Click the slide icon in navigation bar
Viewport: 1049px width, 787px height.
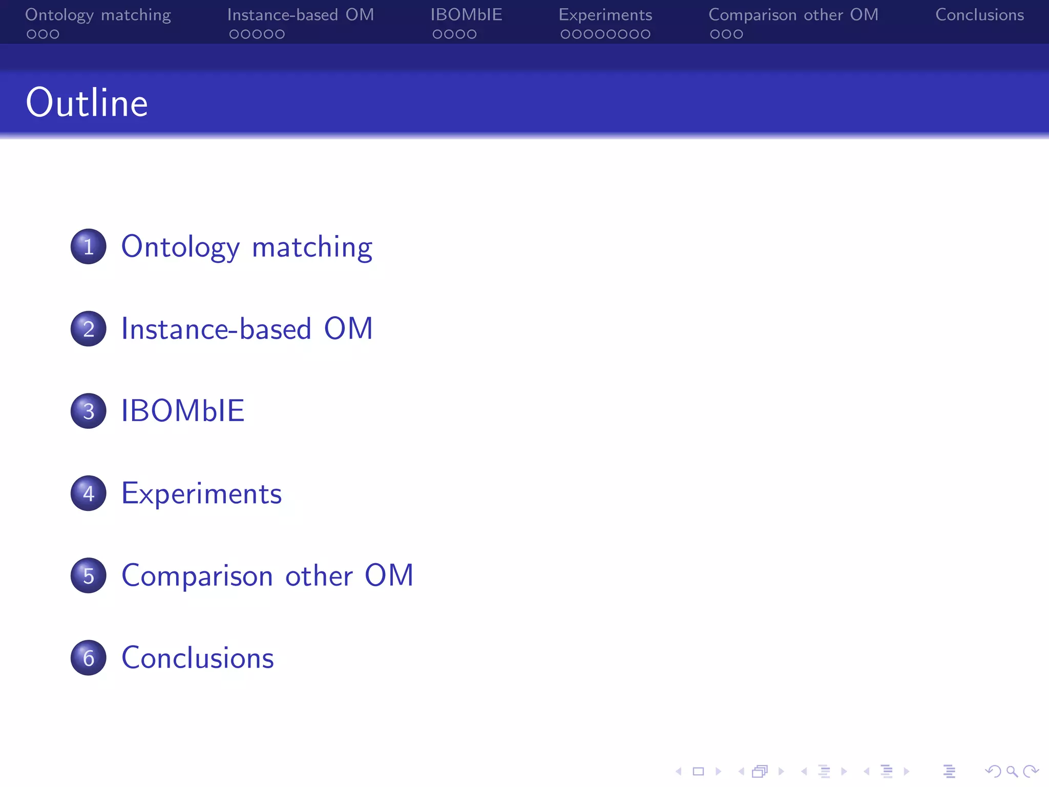[698, 771]
